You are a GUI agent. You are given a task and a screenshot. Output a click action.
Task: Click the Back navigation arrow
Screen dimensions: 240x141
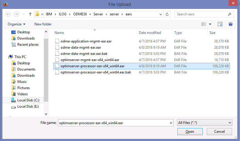8,14
